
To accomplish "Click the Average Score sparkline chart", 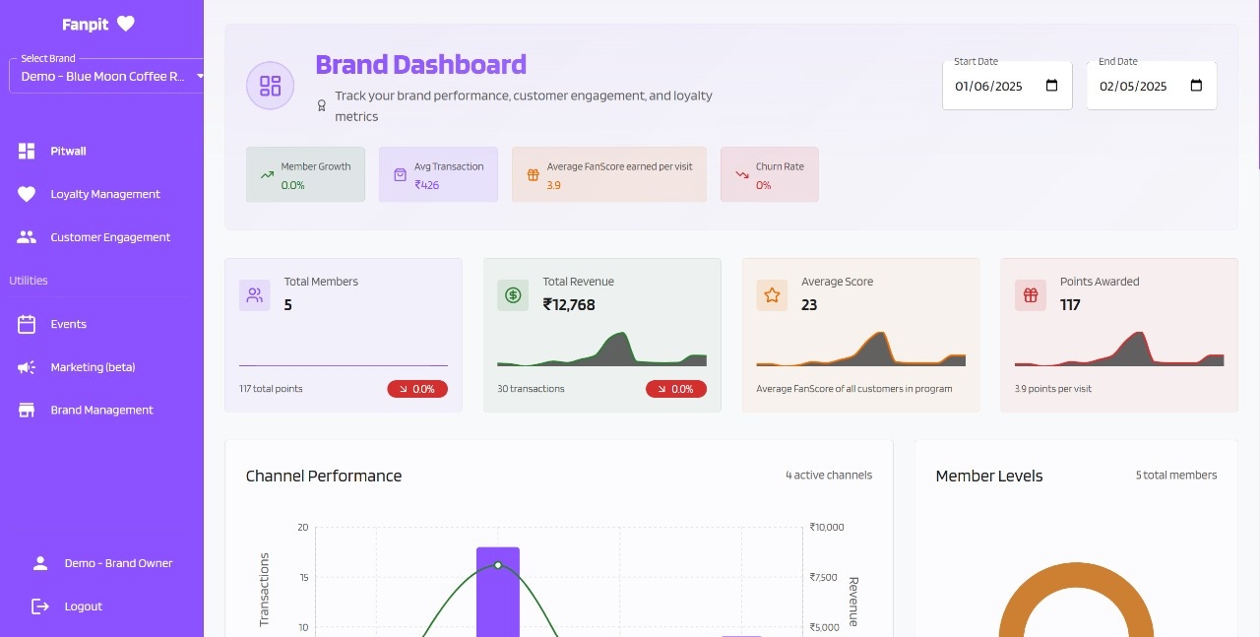I will point(860,350).
